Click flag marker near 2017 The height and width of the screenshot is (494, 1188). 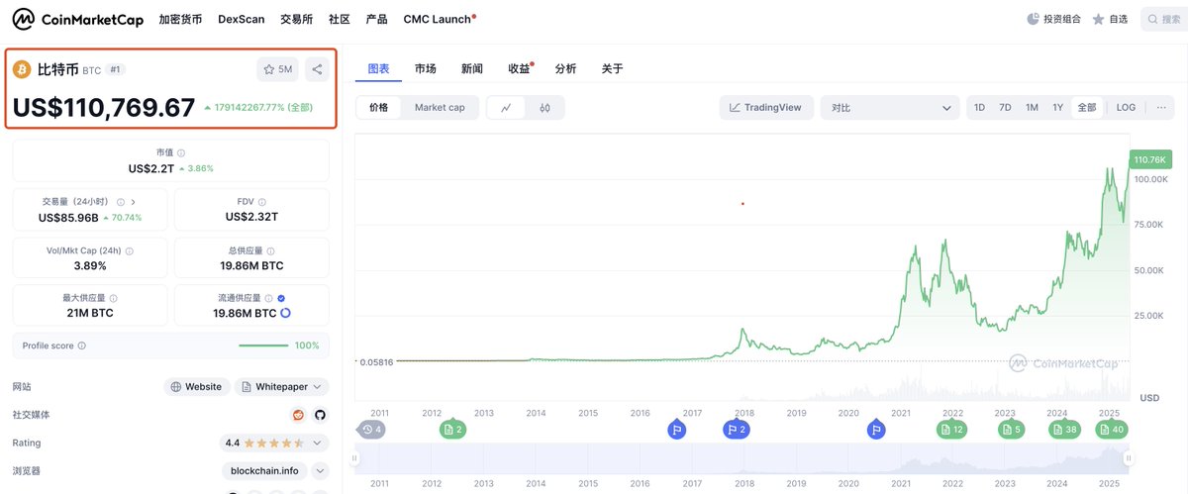click(677, 430)
